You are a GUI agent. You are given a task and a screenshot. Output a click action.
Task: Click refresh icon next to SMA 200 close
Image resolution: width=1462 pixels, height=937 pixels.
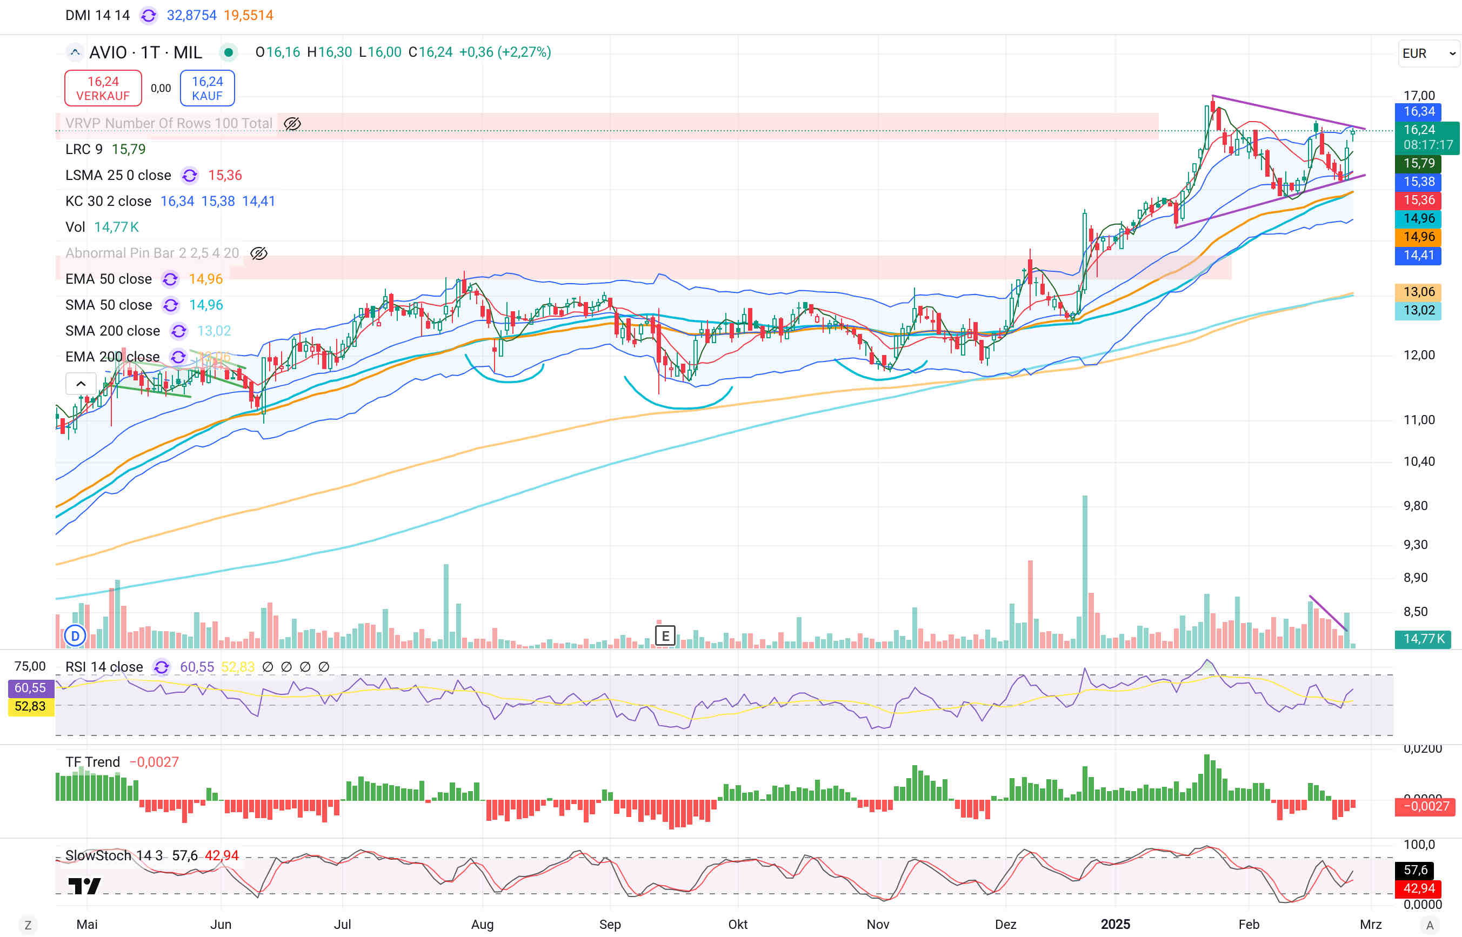(179, 331)
